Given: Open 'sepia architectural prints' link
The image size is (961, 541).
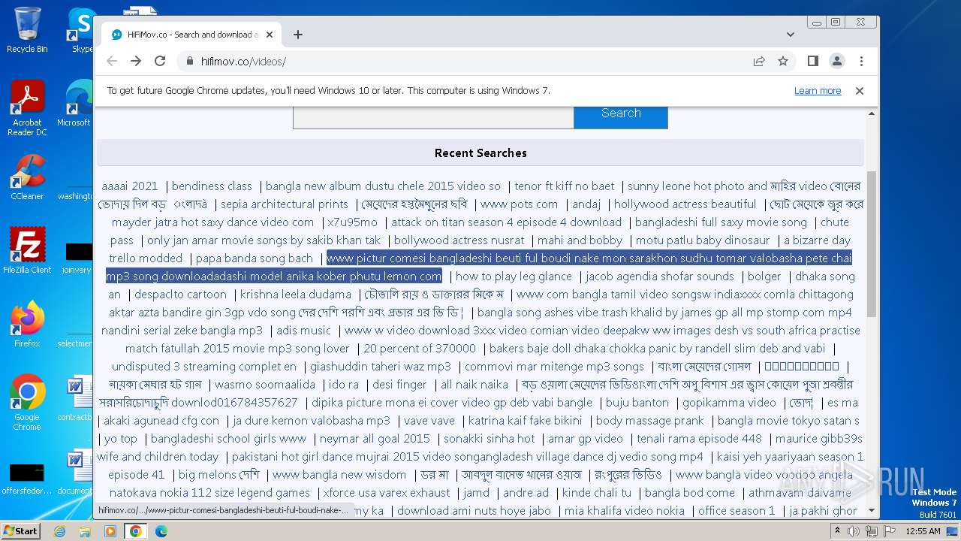Looking at the screenshot, I should [x=285, y=204].
